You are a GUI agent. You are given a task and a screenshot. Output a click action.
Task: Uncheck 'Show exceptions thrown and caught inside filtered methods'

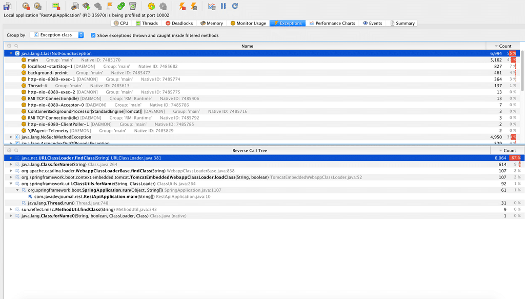pos(93,35)
